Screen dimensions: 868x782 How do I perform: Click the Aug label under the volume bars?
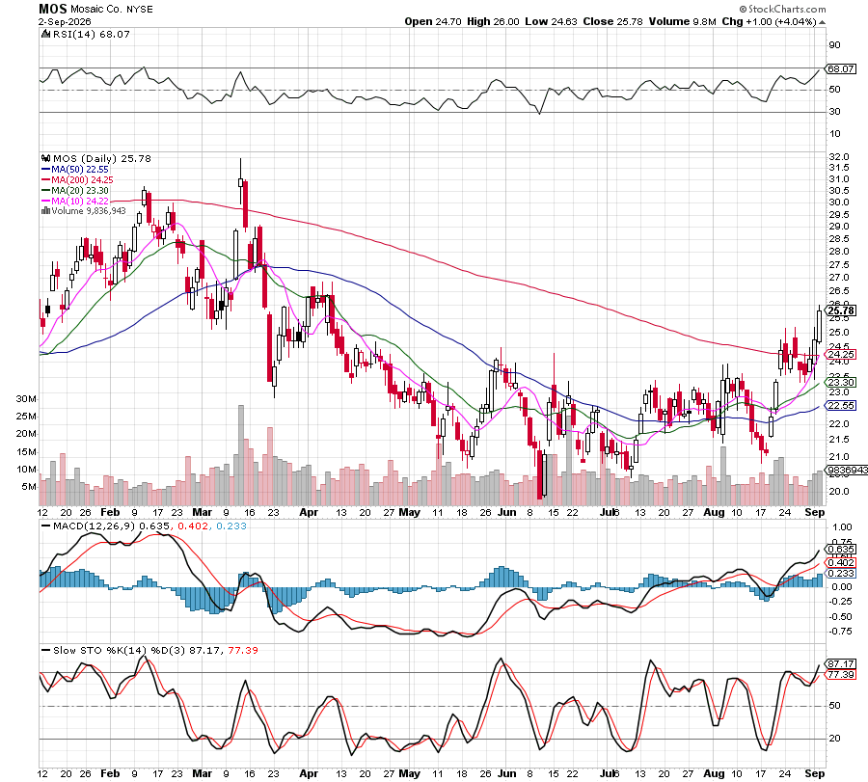click(714, 512)
